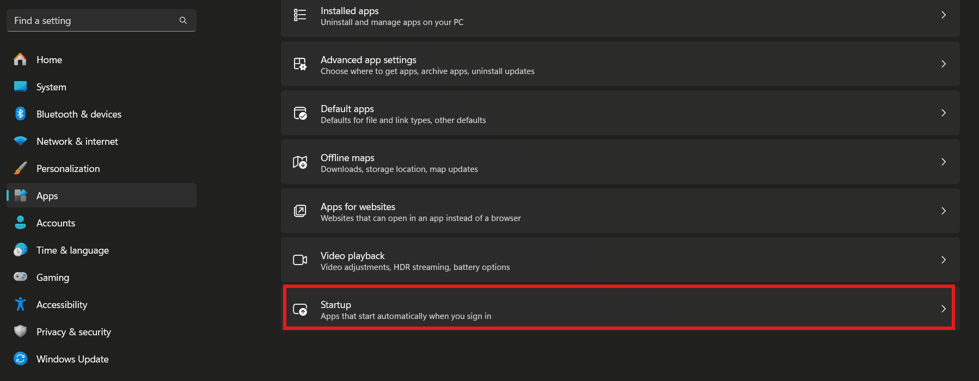This screenshot has height=381, width=979.
Task: Click 'Apps that start automatically' description
Action: [x=406, y=316]
